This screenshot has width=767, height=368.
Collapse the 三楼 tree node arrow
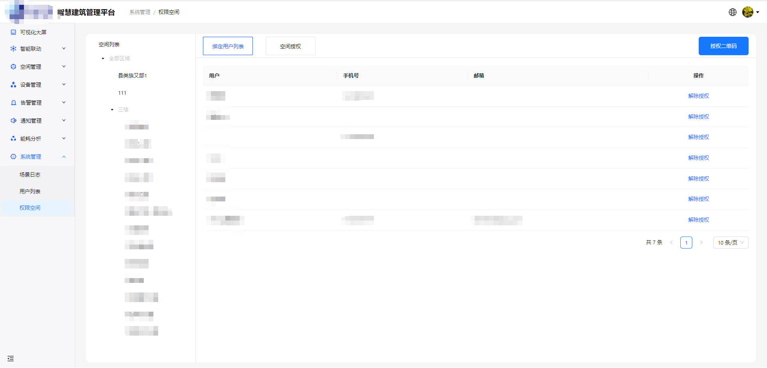click(112, 109)
